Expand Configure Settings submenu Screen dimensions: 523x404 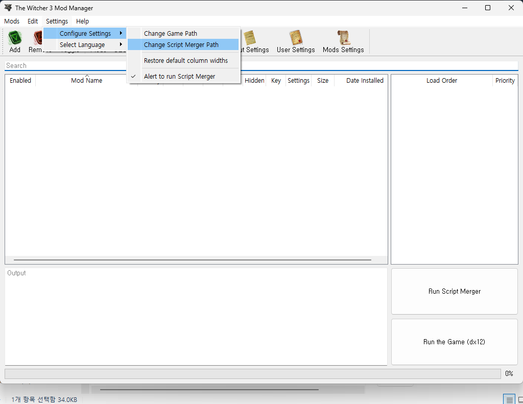[85, 33]
